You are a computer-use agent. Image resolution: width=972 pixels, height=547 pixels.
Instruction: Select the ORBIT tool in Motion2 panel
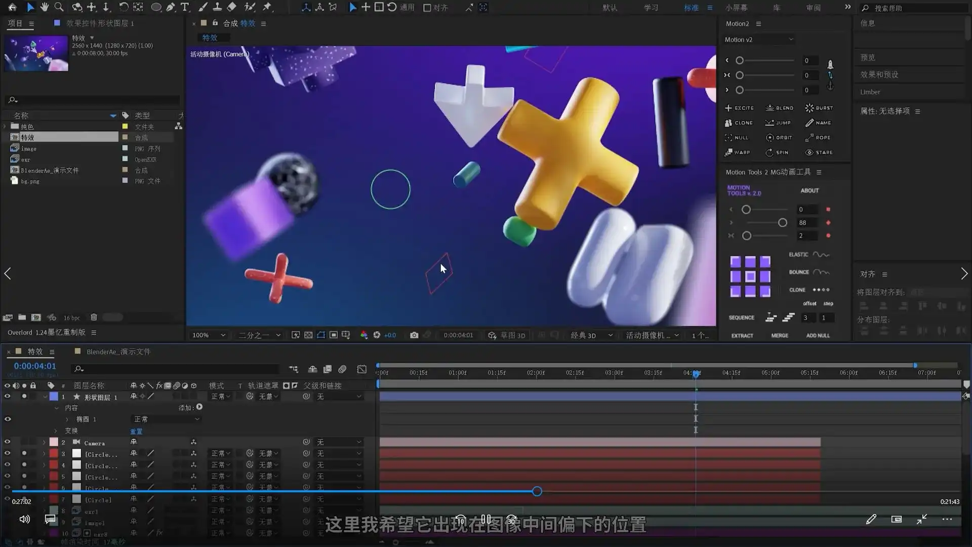point(780,137)
